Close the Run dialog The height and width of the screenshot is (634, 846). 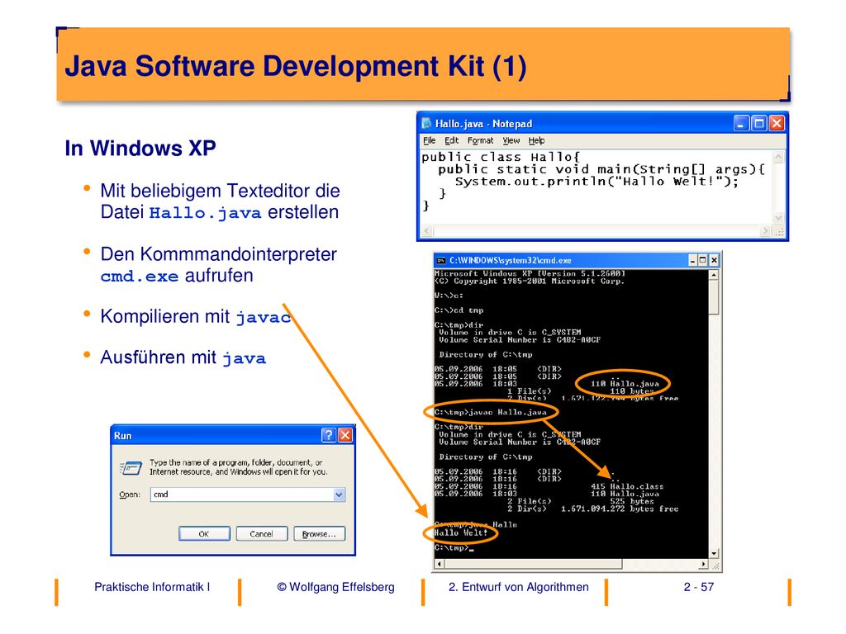point(345,435)
